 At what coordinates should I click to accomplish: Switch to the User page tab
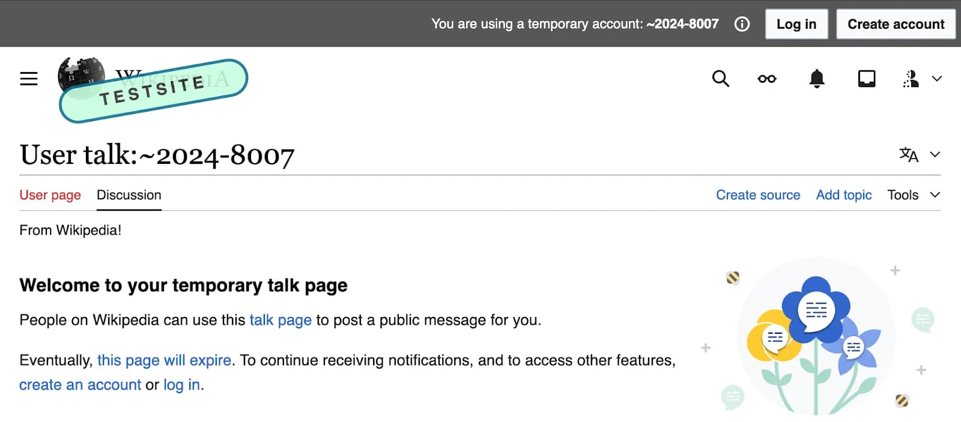[50, 195]
